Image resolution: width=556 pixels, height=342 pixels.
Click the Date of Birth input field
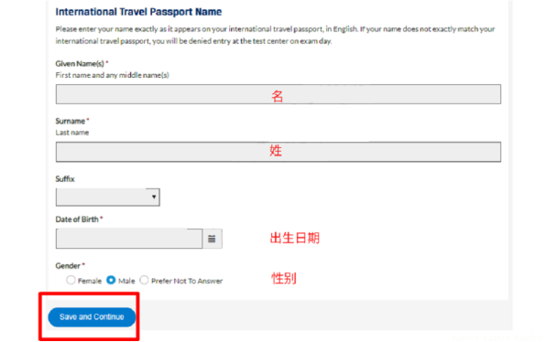[x=129, y=239]
